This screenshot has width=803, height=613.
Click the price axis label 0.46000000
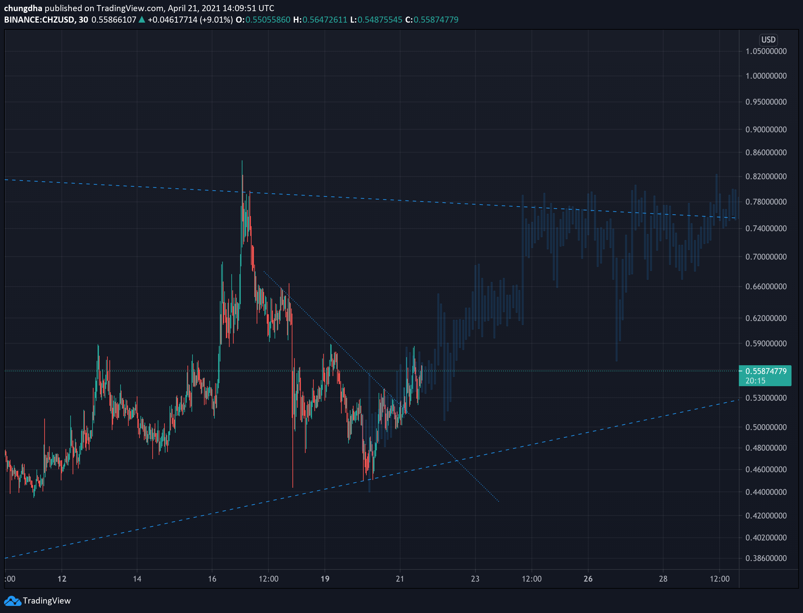click(x=766, y=470)
